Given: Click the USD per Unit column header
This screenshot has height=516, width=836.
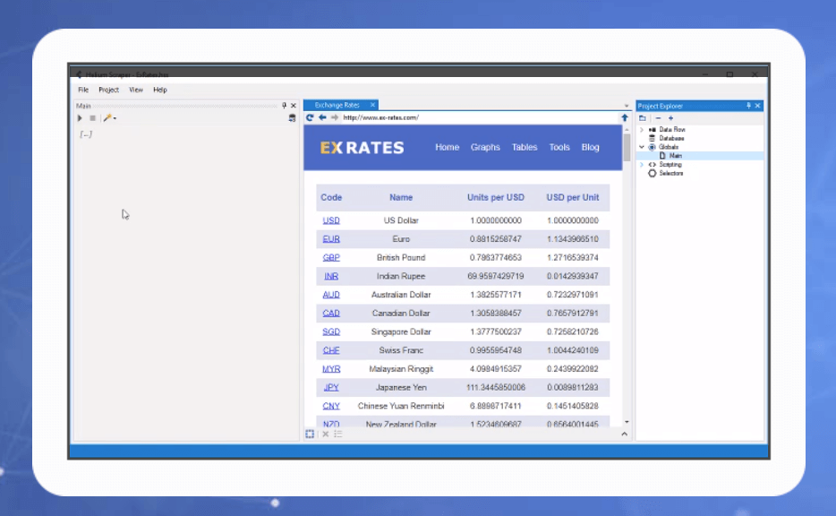Looking at the screenshot, I should (573, 197).
